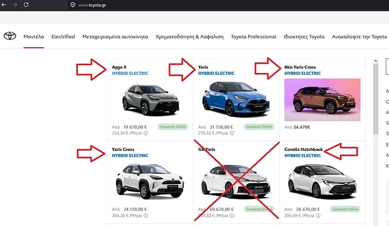The width and height of the screenshot is (389, 226).
Task: Open Χρηματοδότηση & Ασφάλιση menu item
Action: point(189,37)
